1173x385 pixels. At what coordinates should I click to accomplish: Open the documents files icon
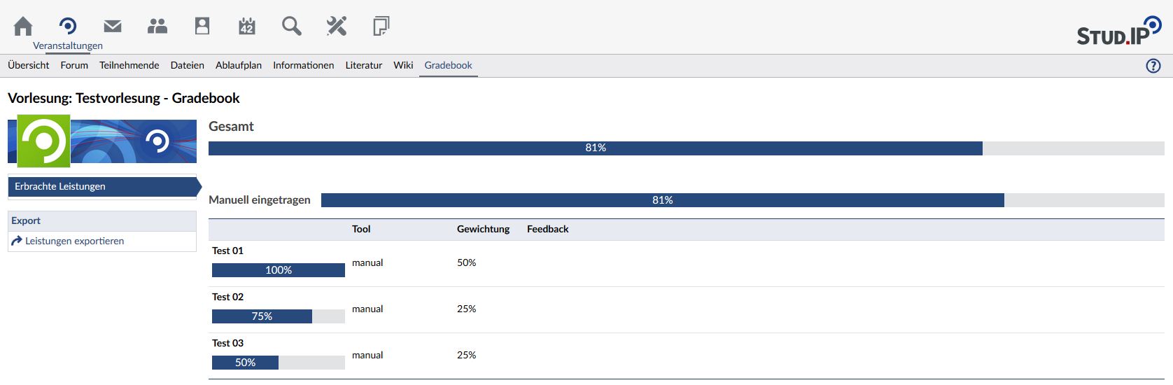[381, 27]
